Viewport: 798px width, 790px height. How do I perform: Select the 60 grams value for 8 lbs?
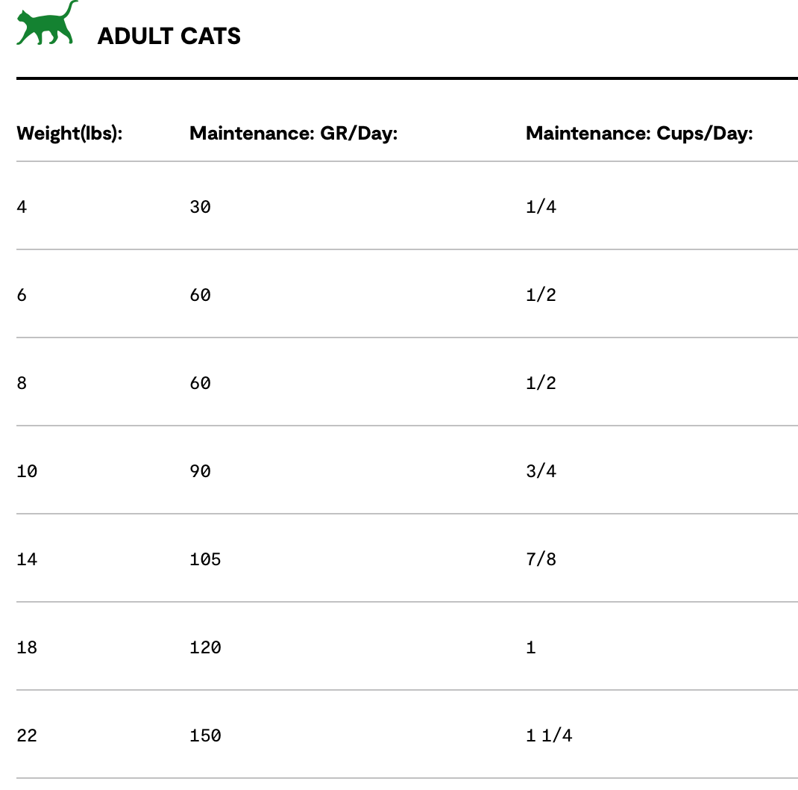point(200,383)
